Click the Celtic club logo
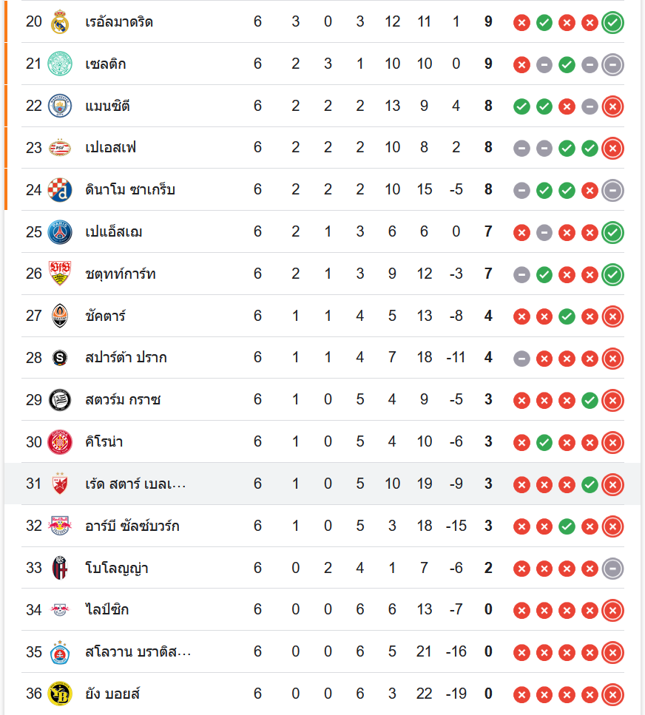 (x=59, y=64)
